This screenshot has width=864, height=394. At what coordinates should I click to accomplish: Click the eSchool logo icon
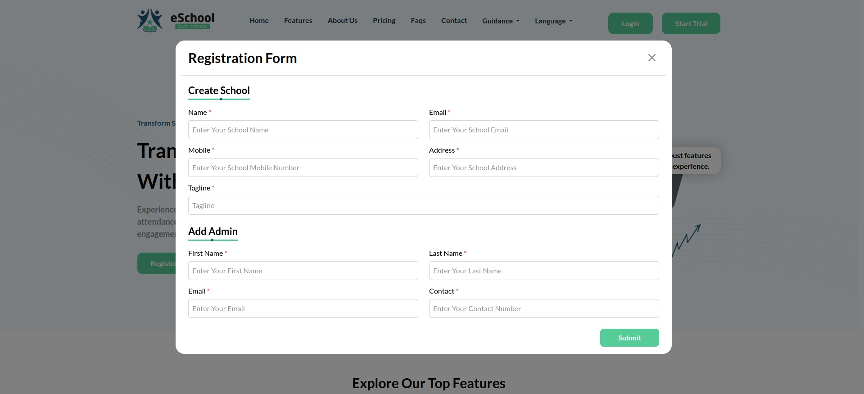(150, 21)
